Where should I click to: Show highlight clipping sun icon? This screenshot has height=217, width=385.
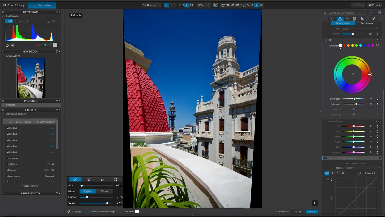tap(13, 45)
